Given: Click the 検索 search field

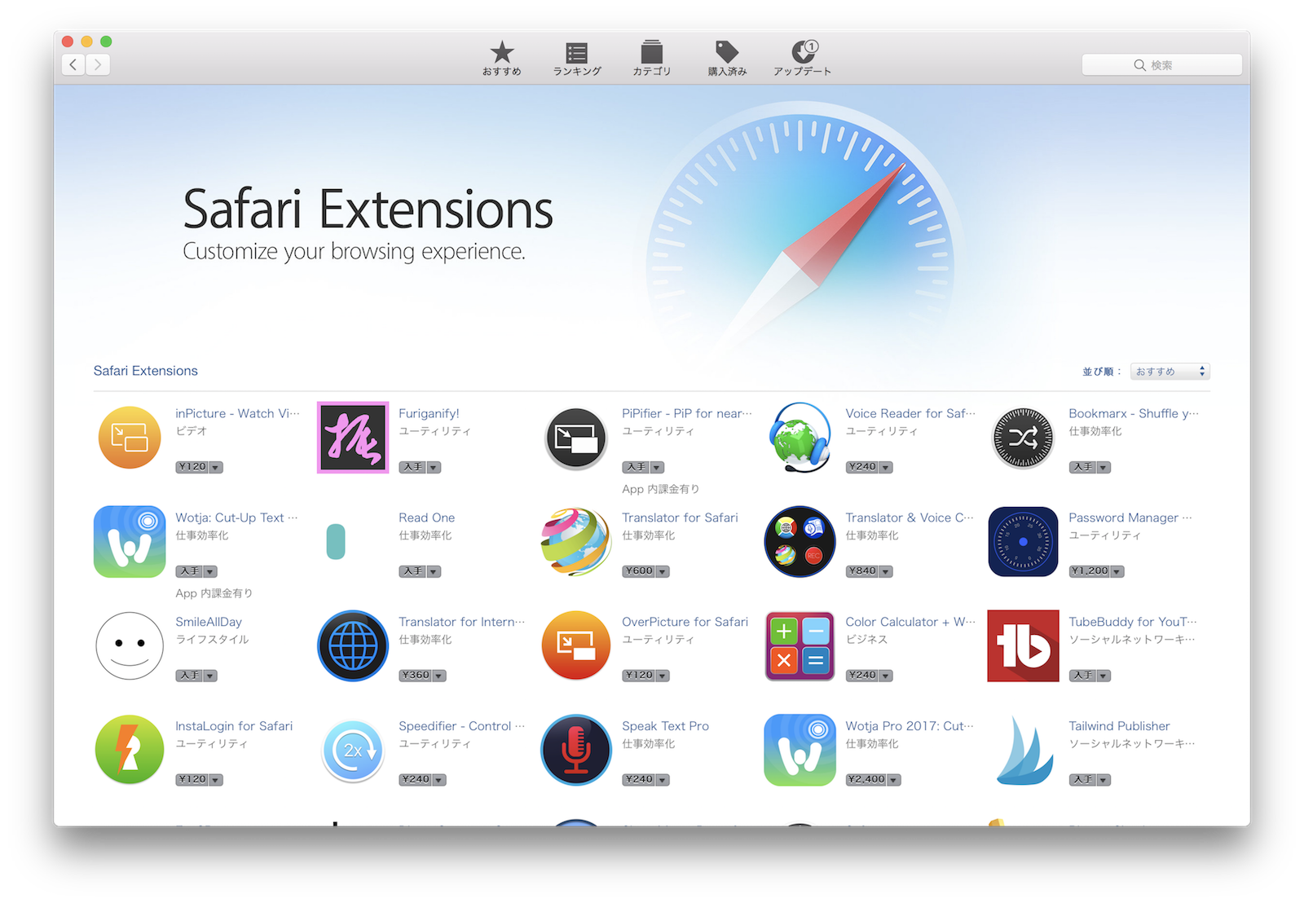Looking at the screenshot, I should [x=1161, y=65].
